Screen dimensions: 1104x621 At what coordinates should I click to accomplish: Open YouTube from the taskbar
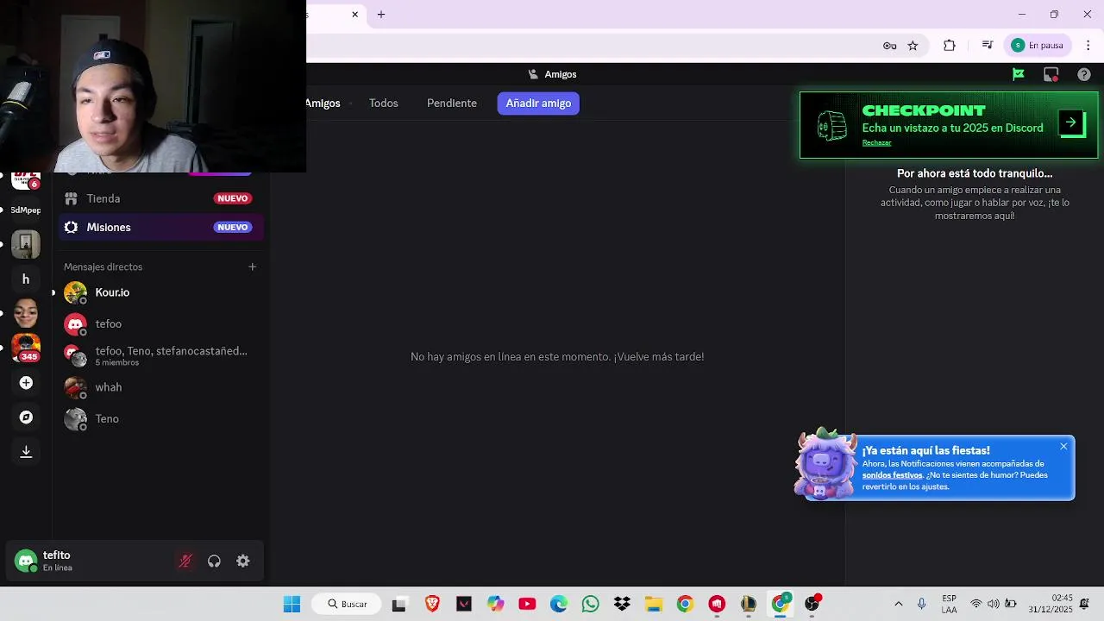[527, 604]
